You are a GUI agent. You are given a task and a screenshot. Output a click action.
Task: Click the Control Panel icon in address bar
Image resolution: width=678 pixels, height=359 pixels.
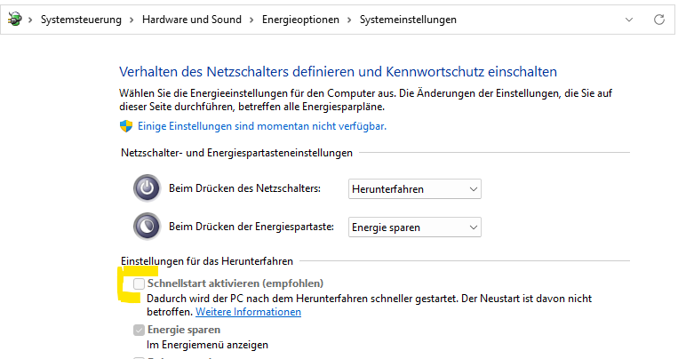pyautogui.click(x=14, y=19)
